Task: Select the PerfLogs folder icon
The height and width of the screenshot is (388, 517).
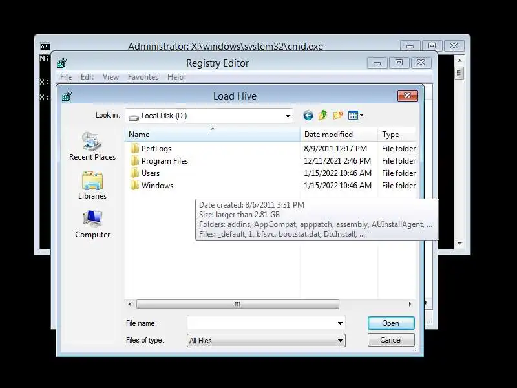Action: pyautogui.click(x=134, y=149)
